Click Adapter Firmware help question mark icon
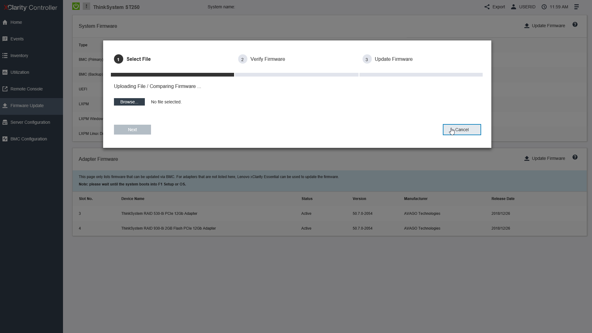Screen dimensions: 592x333 point(575,157)
